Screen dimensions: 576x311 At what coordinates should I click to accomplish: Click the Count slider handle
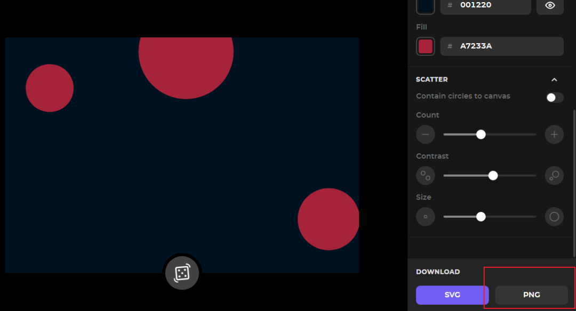coord(481,135)
